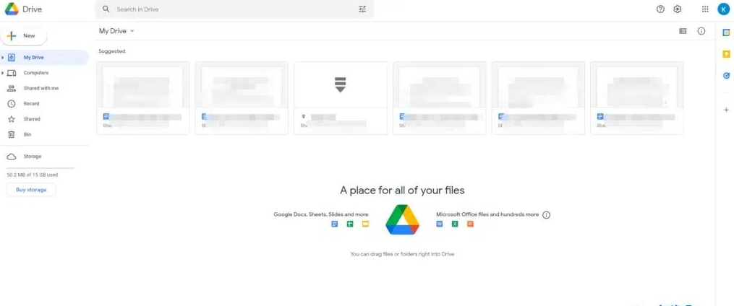Viewport: 734px width, 306px height.
Task: Open the Google apps grid
Action: (705, 9)
